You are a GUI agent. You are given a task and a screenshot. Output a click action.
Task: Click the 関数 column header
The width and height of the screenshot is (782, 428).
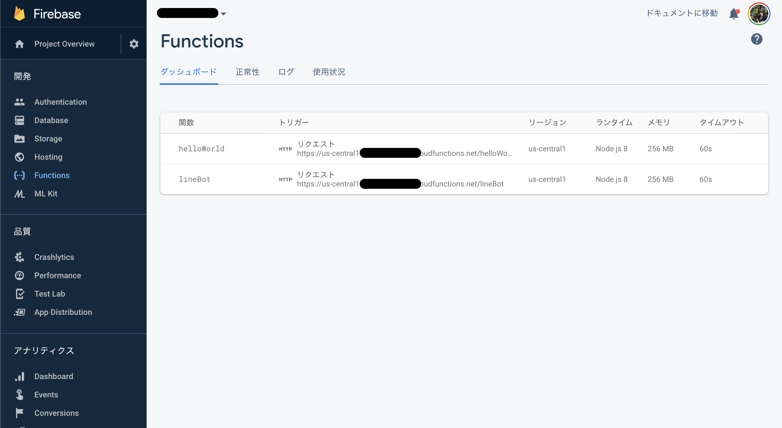(186, 123)
